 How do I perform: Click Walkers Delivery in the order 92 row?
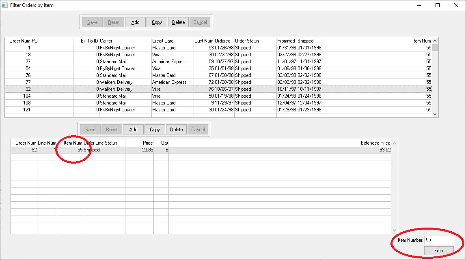[116, 89]
